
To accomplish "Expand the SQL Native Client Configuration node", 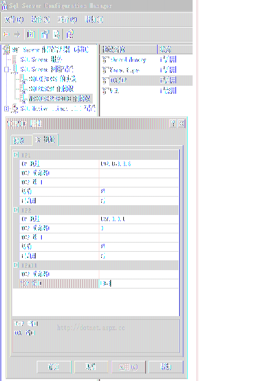I will (x=7, y=108).
